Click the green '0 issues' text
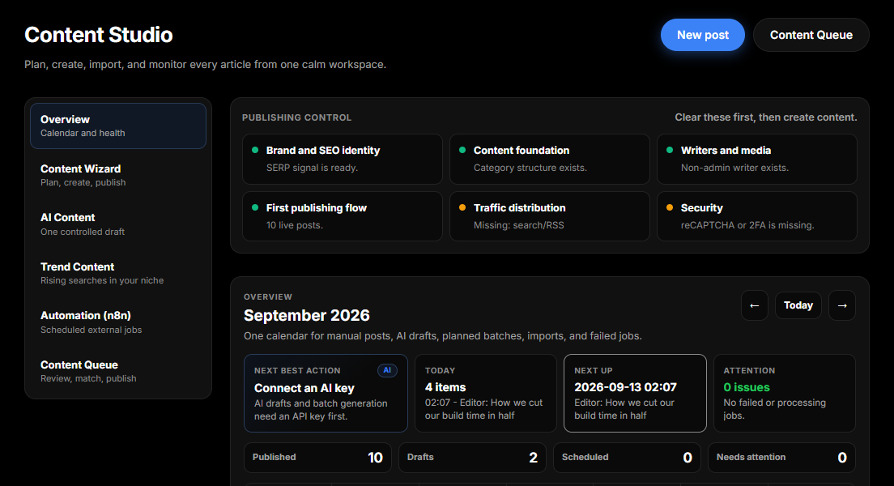The height and width of the screenshot is (486, 894). [747, 387]
